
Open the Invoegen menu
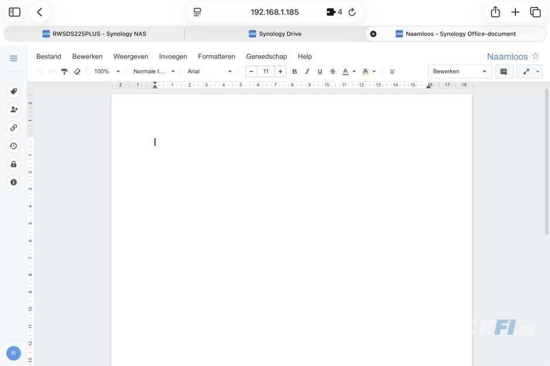[173, 57]
